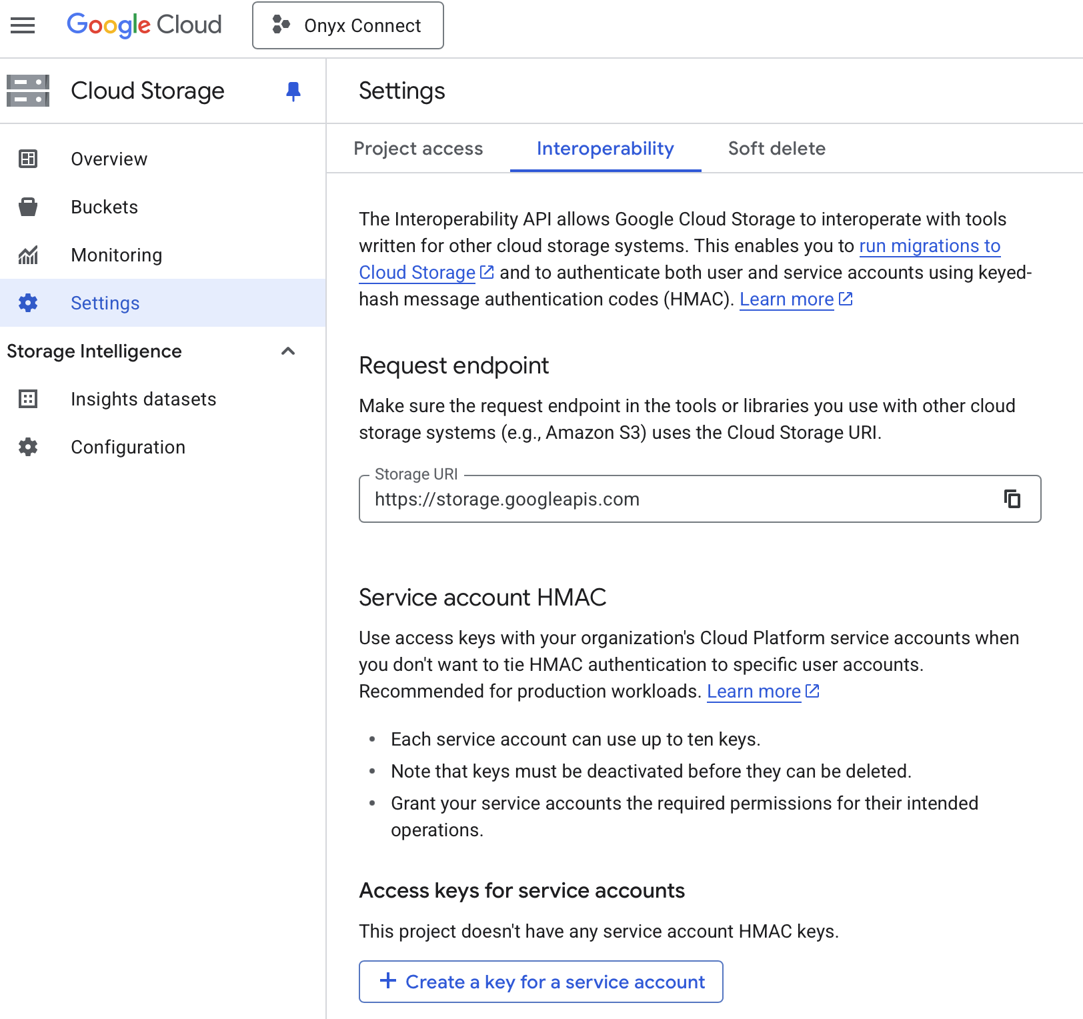Click the Monitoring chart icon
Viewport: 1083px width, 1019px height.
click(x=27, y=255)
